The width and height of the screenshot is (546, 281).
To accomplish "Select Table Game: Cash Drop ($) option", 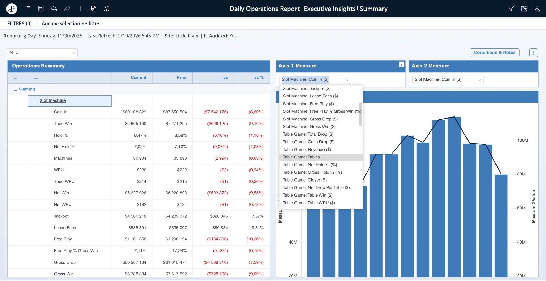I will tap(321, 142).
